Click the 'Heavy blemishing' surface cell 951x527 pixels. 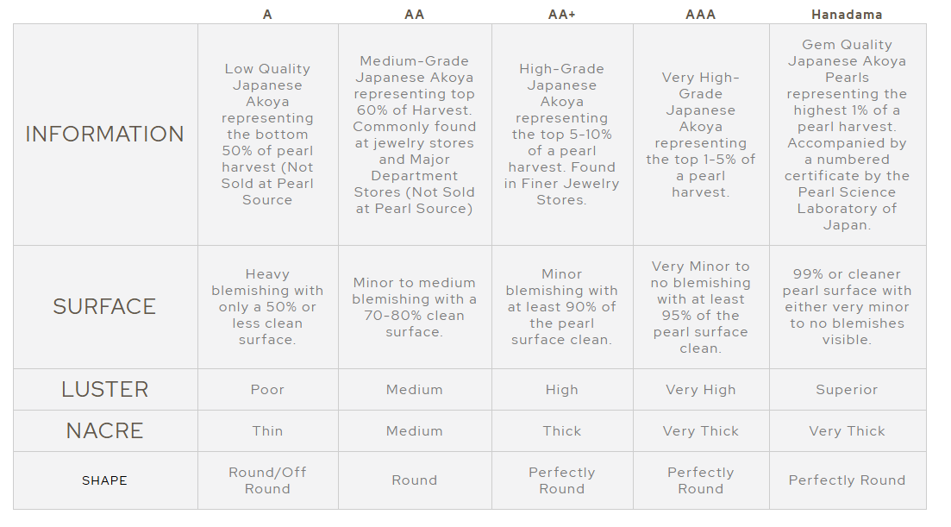267,307
